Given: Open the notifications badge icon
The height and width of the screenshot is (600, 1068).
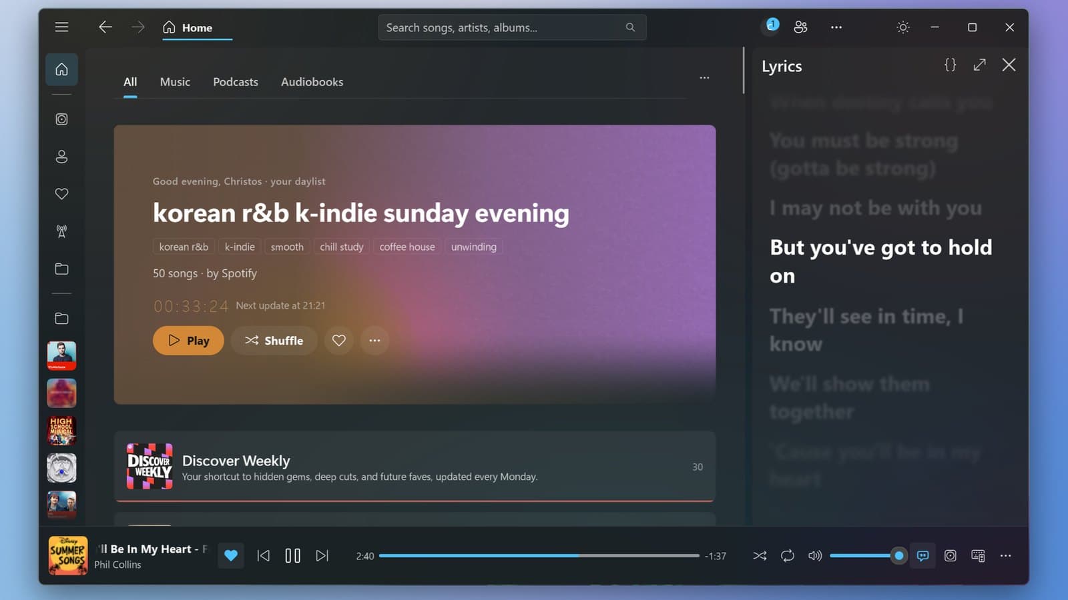Looking at the screenshot, I should click(x=772, y=25).
